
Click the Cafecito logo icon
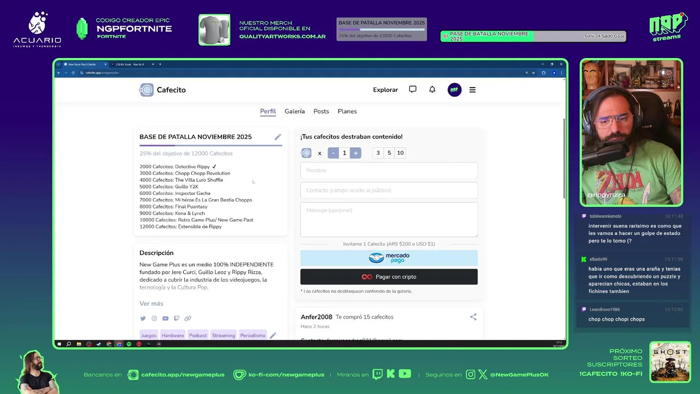tap(147, 90)
